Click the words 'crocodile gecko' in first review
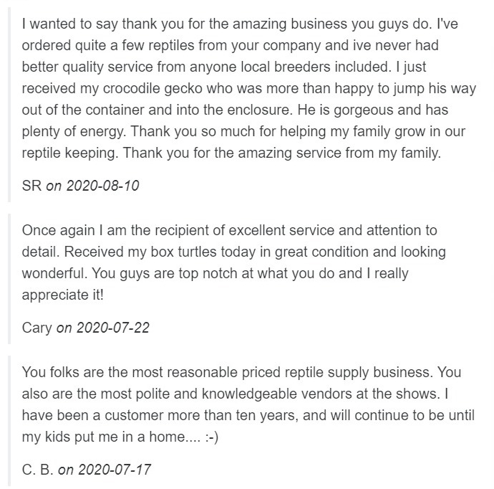Viewport: 494px width, 489px height. pyautogui.click(x=152, y=89)
